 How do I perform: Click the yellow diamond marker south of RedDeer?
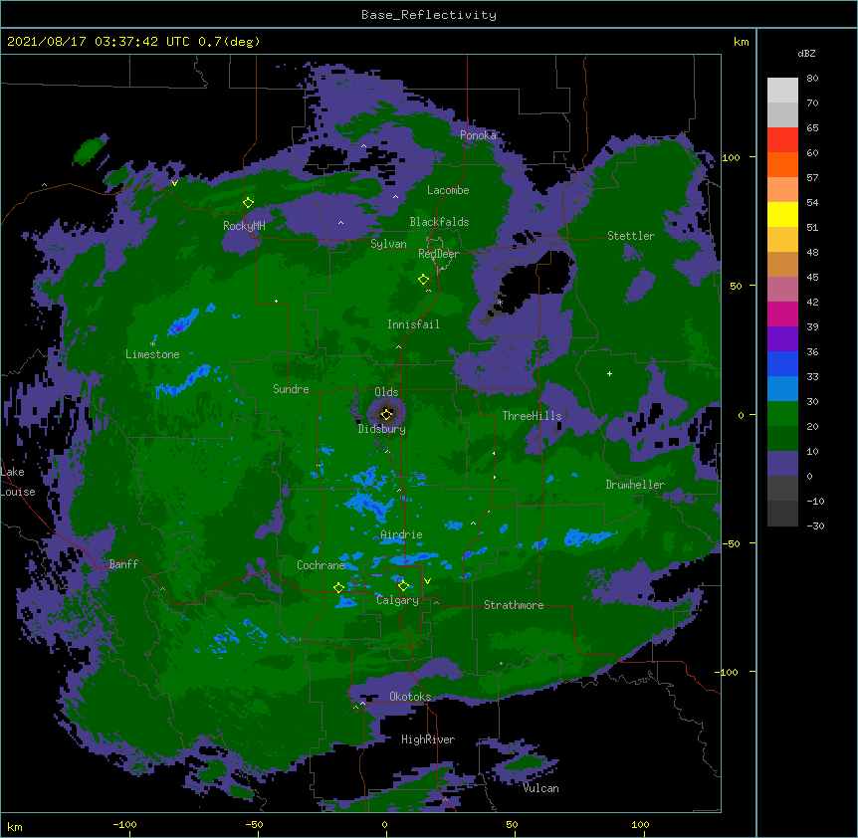tap(423, 280)
